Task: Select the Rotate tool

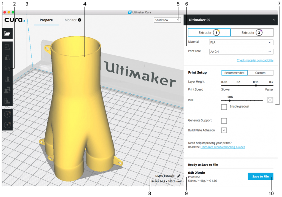Action: coord(7,68)
